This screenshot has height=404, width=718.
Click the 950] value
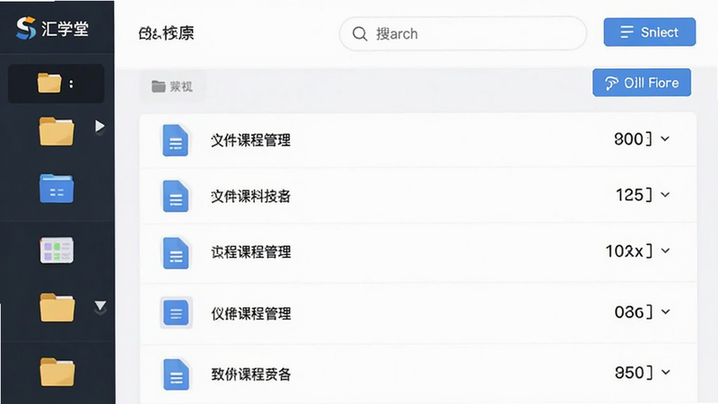click(x=634, y=373)
